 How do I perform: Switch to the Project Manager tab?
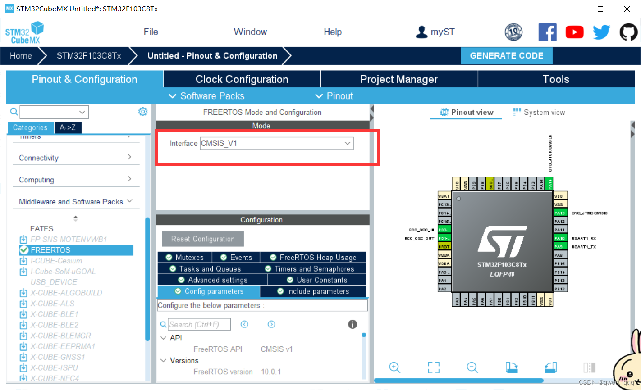[399, 79]
